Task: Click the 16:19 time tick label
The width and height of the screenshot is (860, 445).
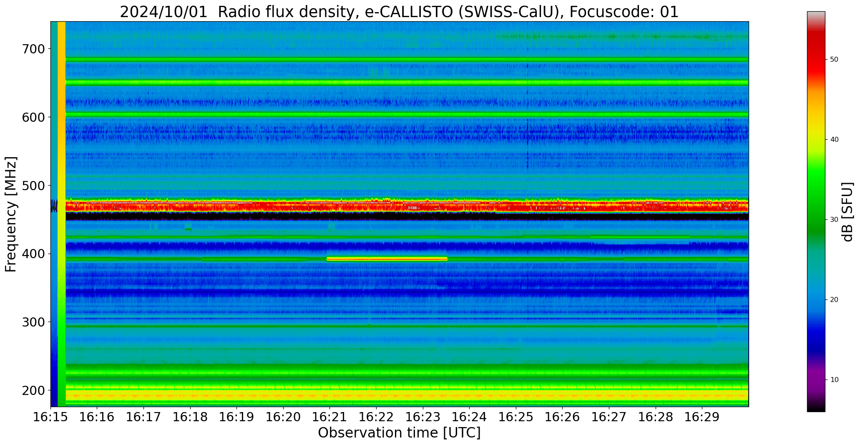Action: [237, 417]
